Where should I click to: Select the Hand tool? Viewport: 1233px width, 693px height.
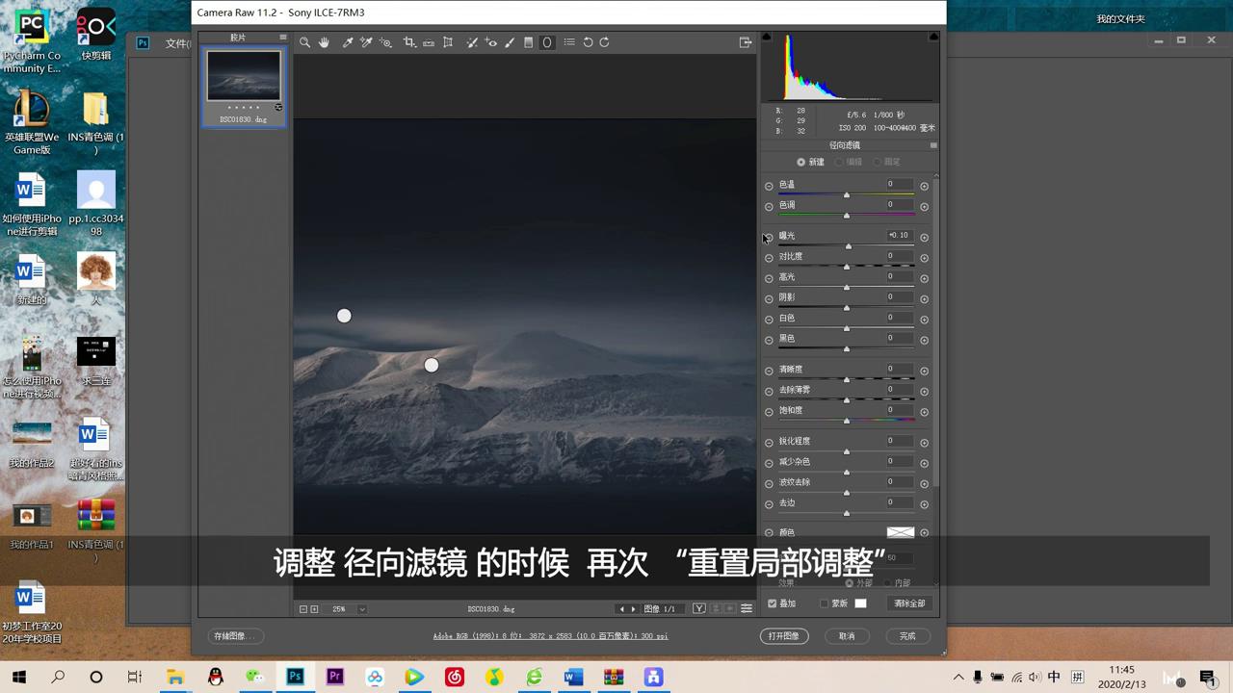click(325, 42)
